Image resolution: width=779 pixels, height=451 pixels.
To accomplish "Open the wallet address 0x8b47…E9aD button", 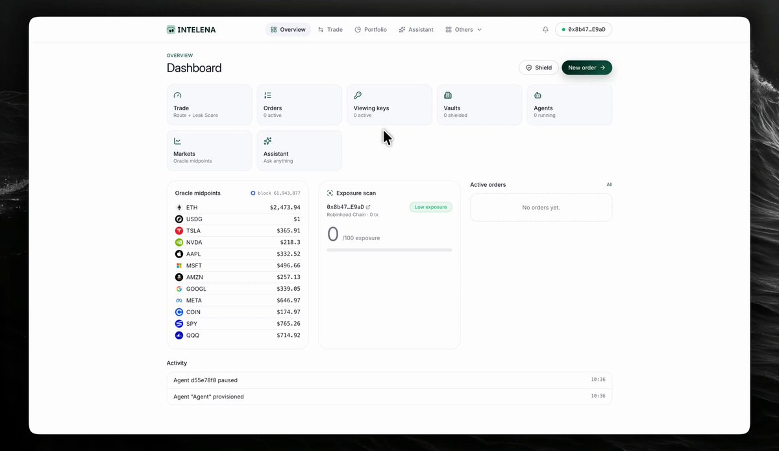I will click(x=584, y=30).
